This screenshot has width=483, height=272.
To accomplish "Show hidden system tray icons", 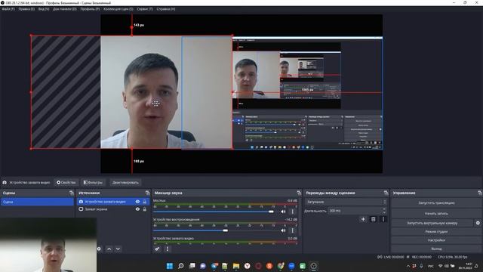I will (x=408, y=266).
